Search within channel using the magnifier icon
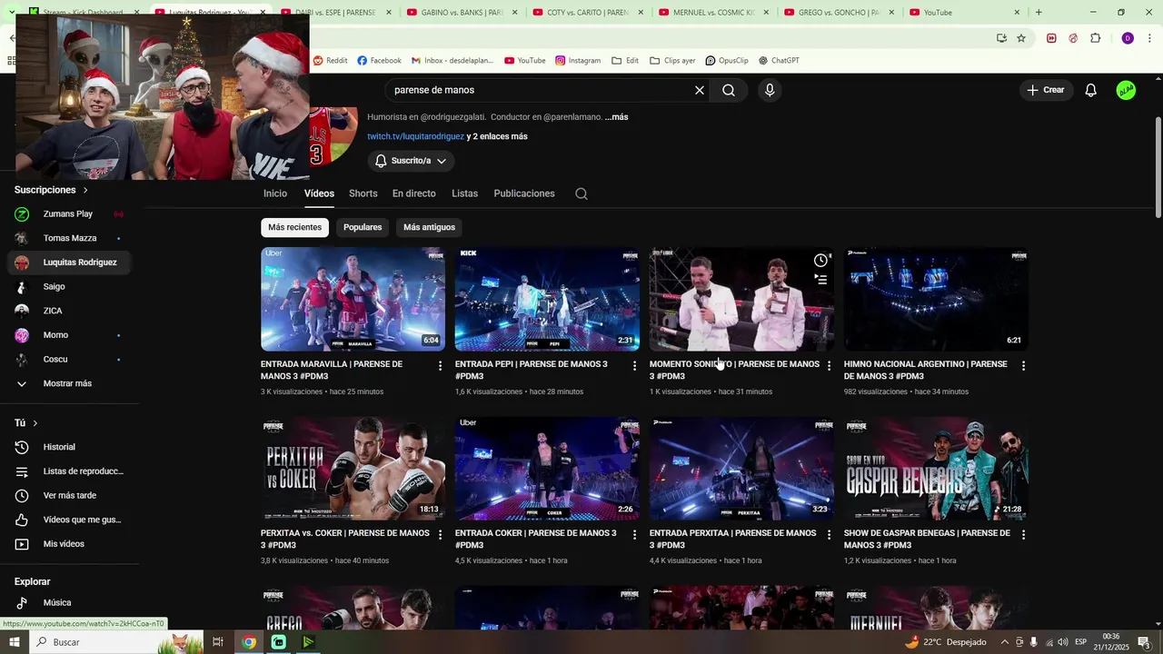 coord(581,193)
